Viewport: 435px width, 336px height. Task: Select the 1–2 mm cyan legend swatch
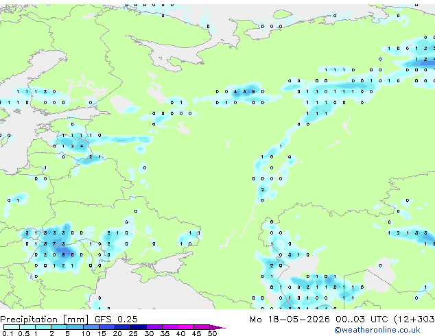(x=43, y=327)
